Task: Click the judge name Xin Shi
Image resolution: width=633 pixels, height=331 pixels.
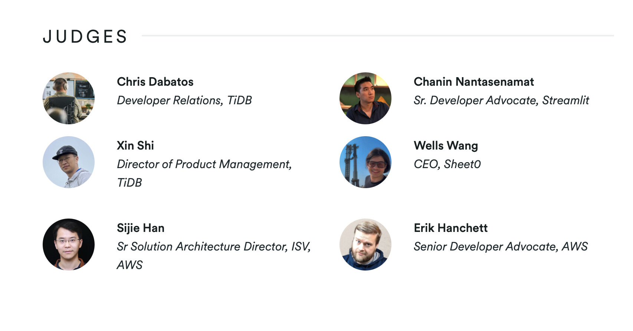Action: pos(135,145)
